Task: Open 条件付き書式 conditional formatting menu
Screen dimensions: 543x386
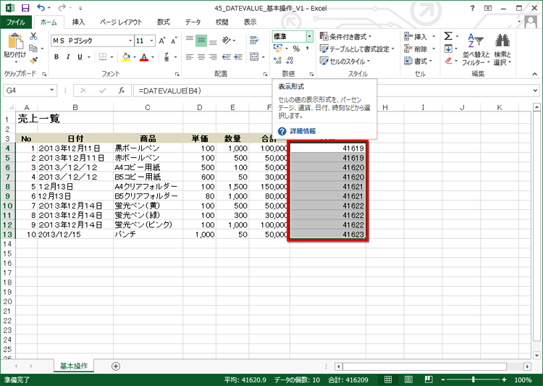Action: click(x=345, y=36)
